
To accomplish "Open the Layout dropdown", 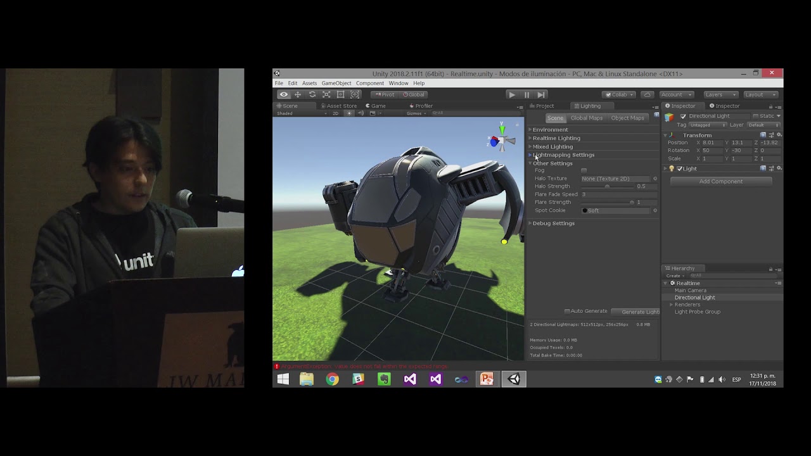I will point(760,94).
